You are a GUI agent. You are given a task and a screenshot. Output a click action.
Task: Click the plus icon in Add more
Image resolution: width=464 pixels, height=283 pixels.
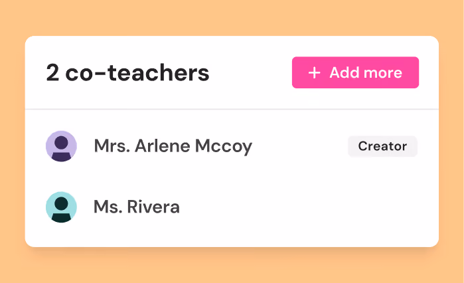(x=314, y=73)
